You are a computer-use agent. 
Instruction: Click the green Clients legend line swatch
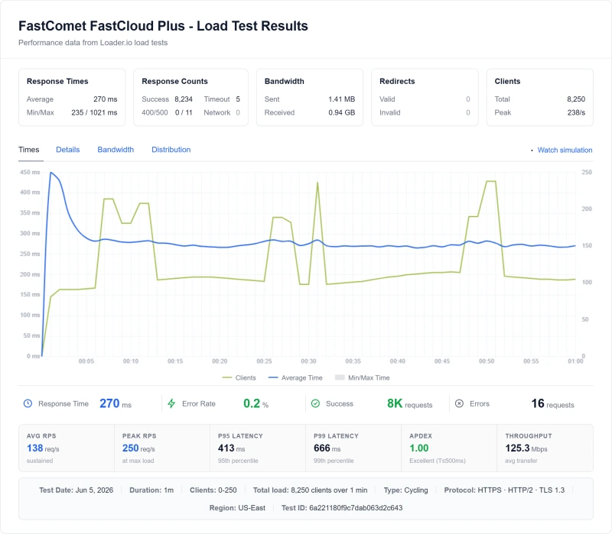226,377
